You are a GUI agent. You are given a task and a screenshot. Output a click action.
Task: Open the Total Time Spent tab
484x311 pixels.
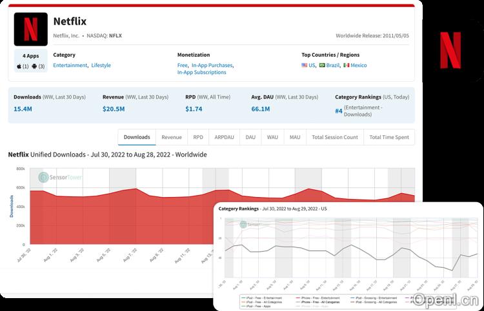(x=389, y=137)
